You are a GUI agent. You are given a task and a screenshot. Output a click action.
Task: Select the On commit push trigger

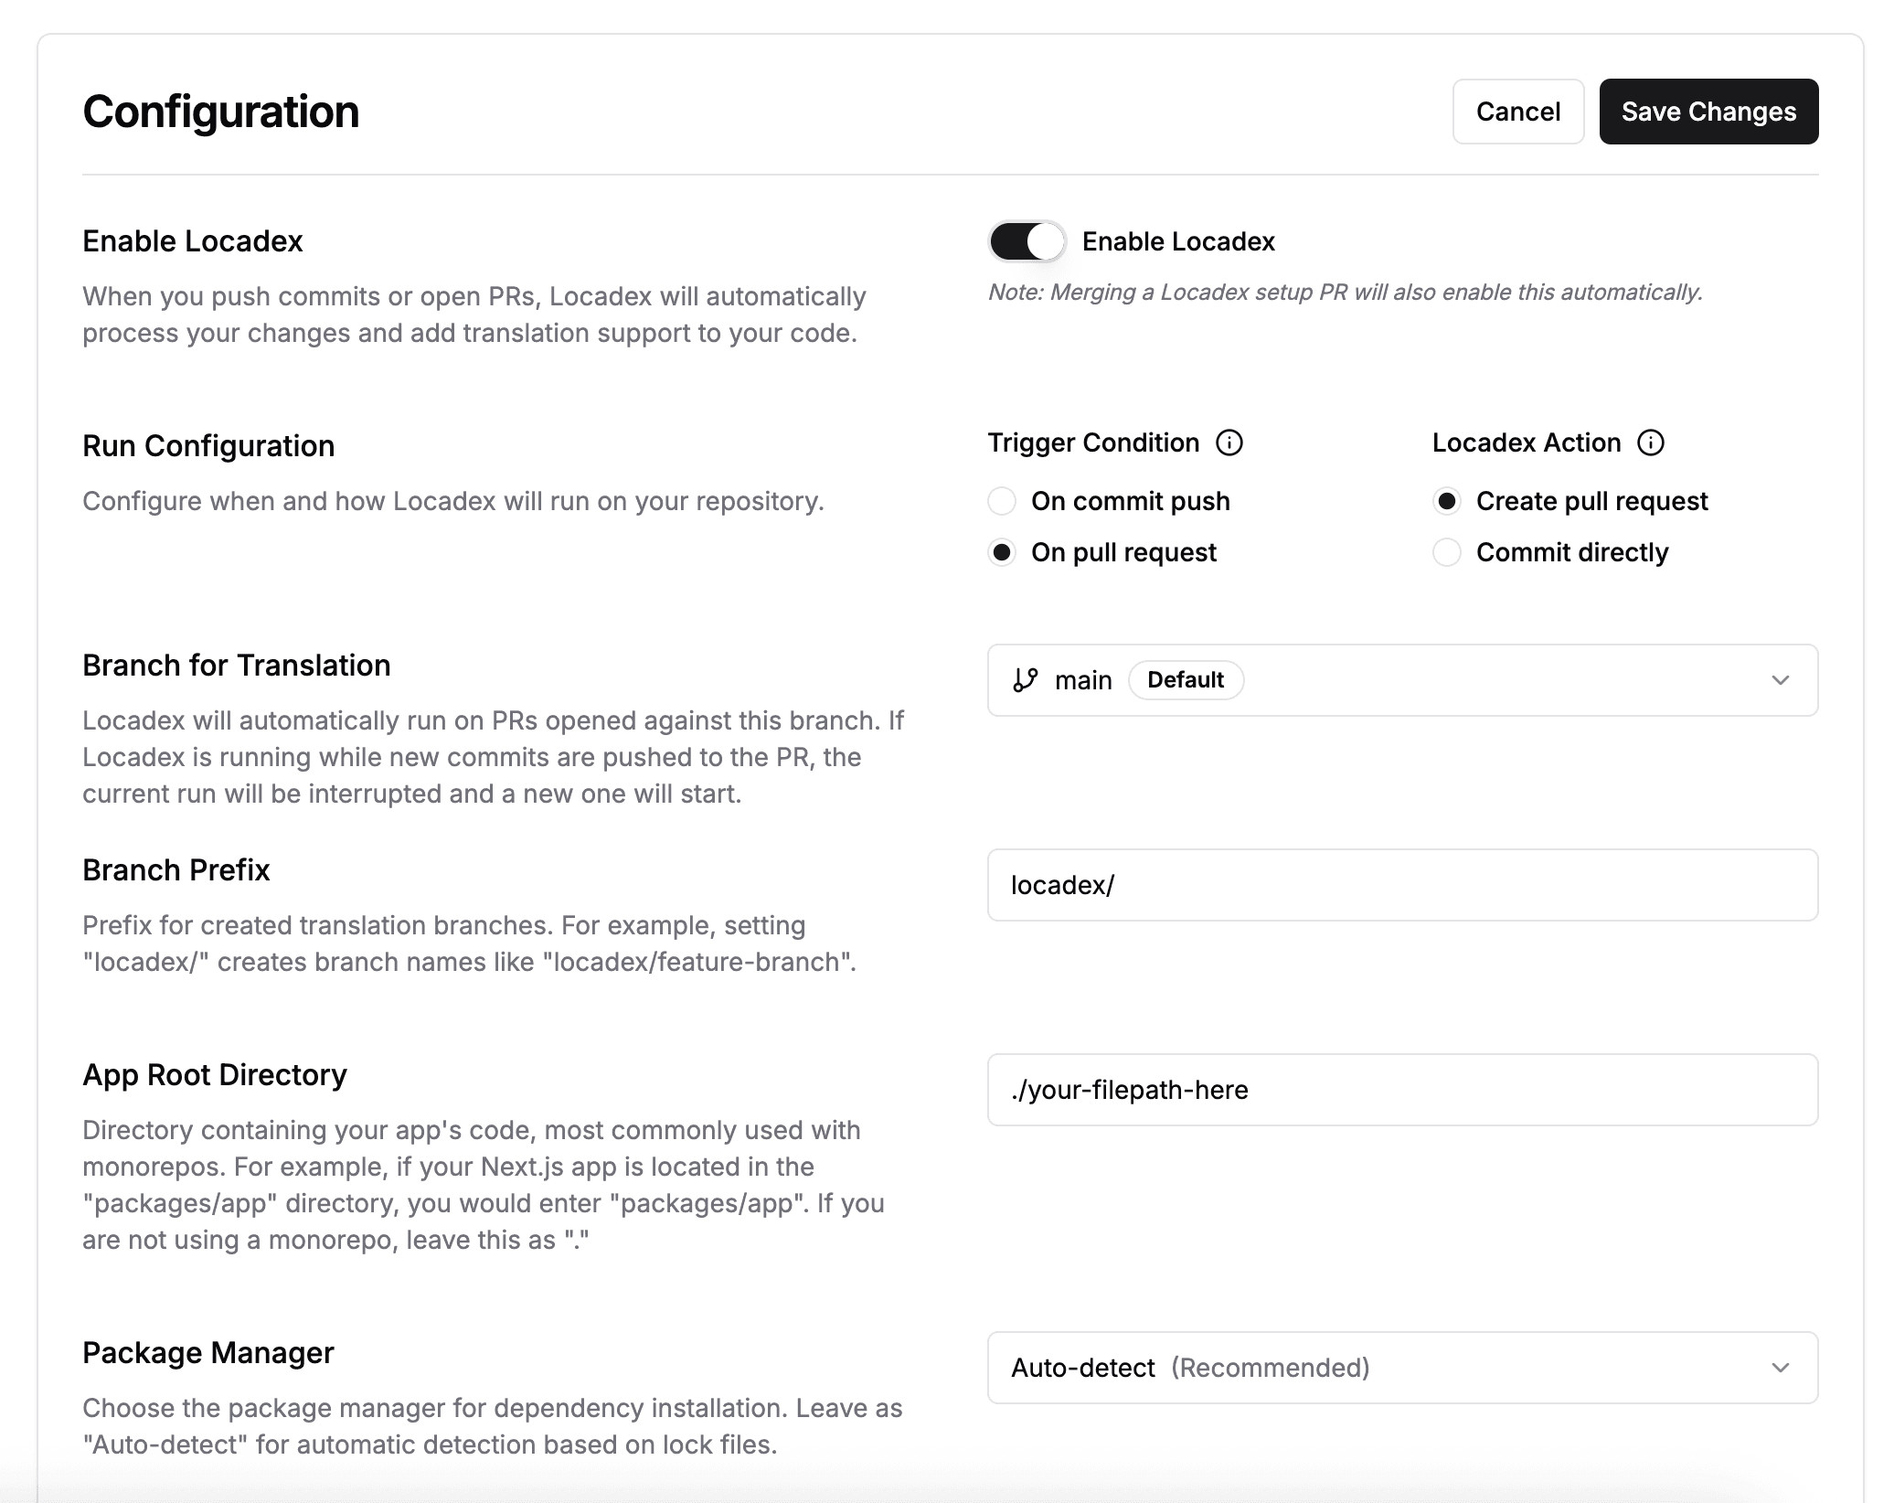point(1002,501)
